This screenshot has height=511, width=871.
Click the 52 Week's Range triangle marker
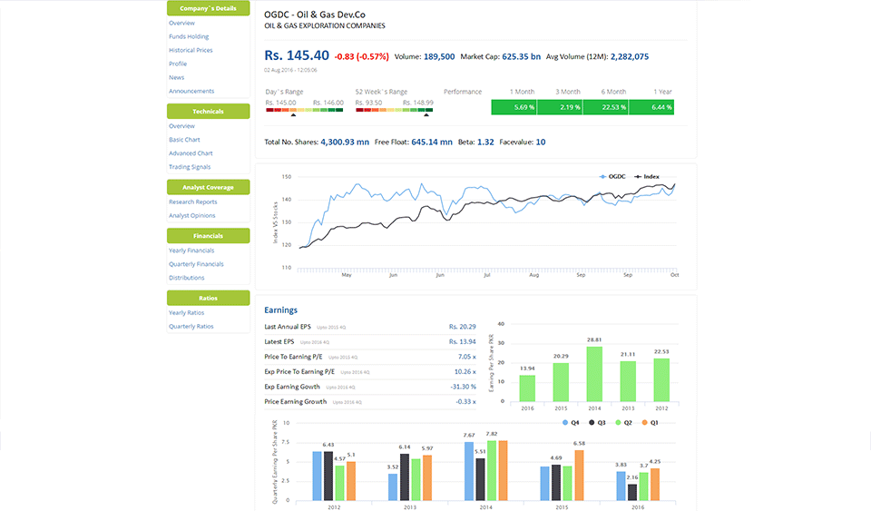coord(429,114)
